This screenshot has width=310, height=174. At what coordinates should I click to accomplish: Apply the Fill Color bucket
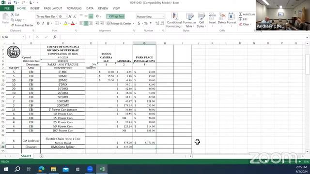tap(65, 23)
